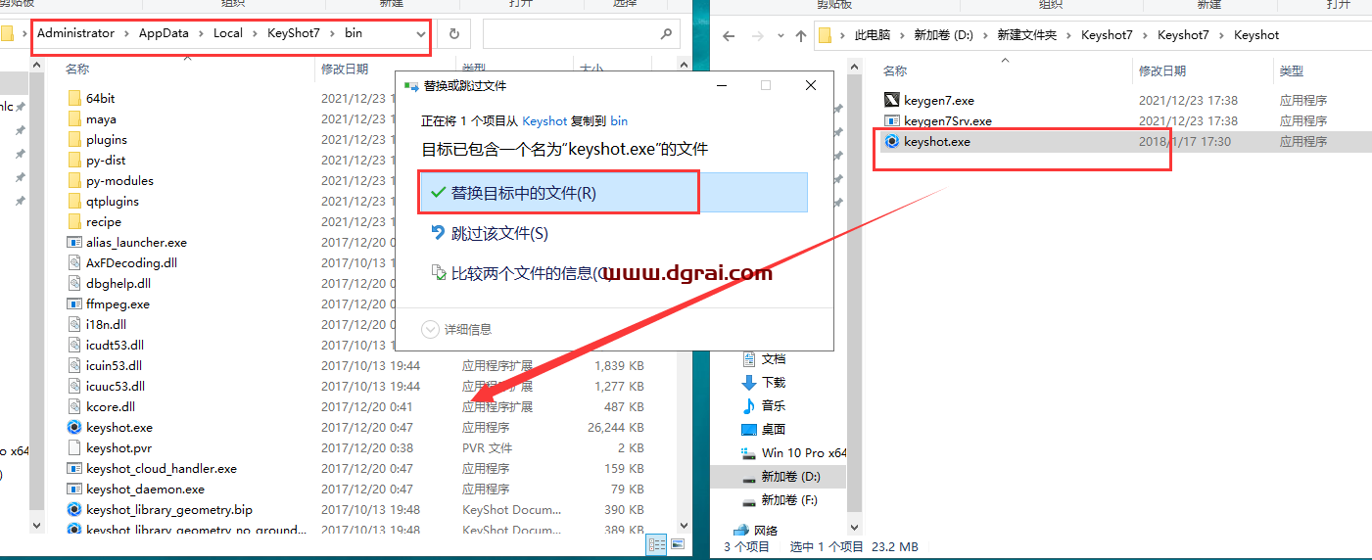Select ffmpeg.exe file icon
This screenshot has height=560, width=1372.
74,303
